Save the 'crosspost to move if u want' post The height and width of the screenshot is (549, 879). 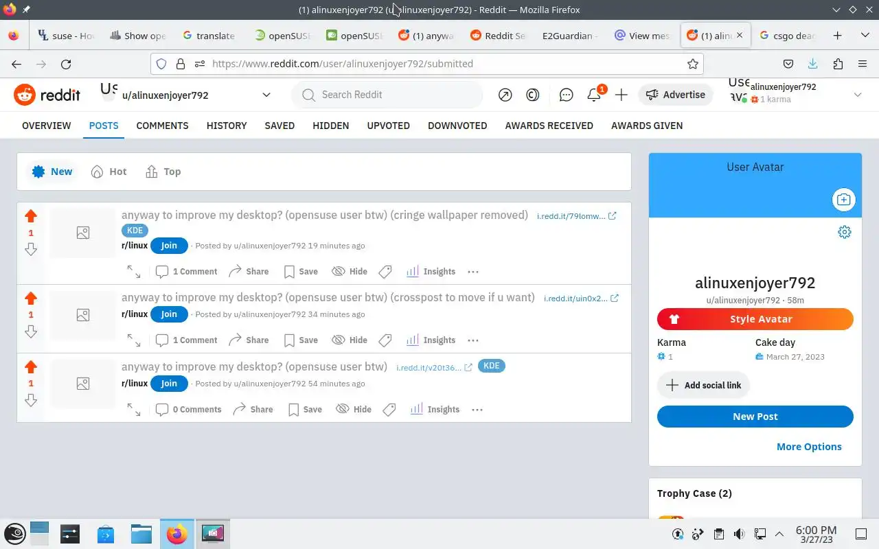[301, 340]
